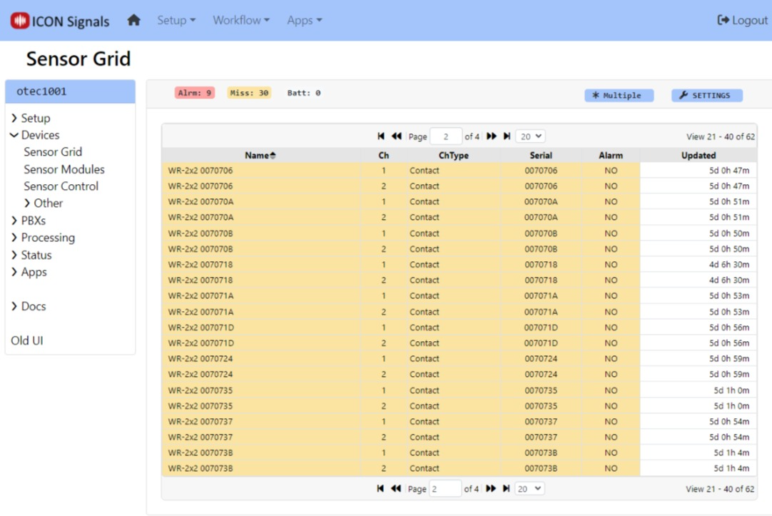Open the Apps menu in navbar
772x516 pixels.
[305, 20]
